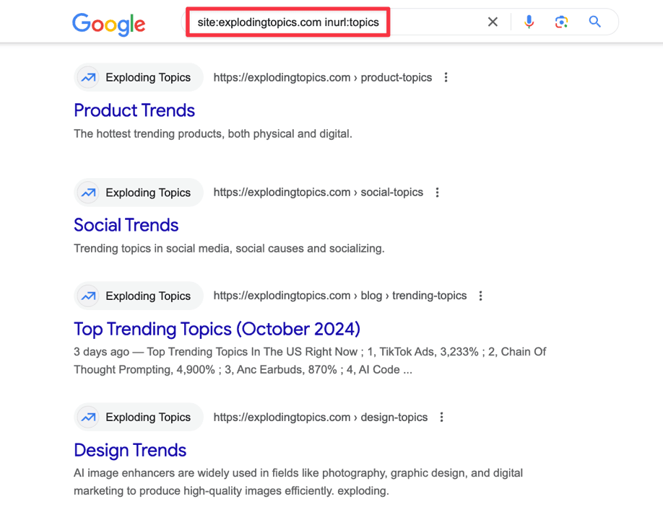Click Exploding Topics favicon on Design Trends result
The width and height of the screenshot is (663, 512).
click(x=89, y=417)
